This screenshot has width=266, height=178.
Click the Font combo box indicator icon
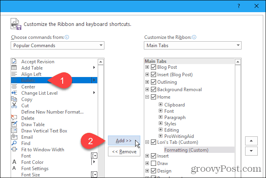[x=94, y=156]
